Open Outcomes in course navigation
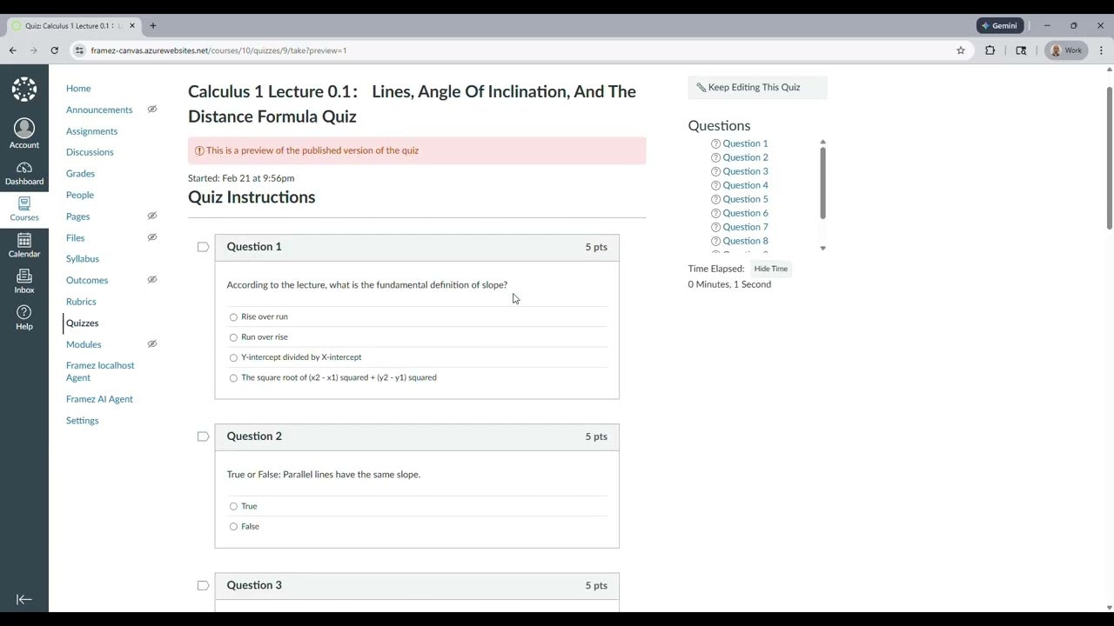Viewport: 1114px width, 626px height. tap(87, 280)
